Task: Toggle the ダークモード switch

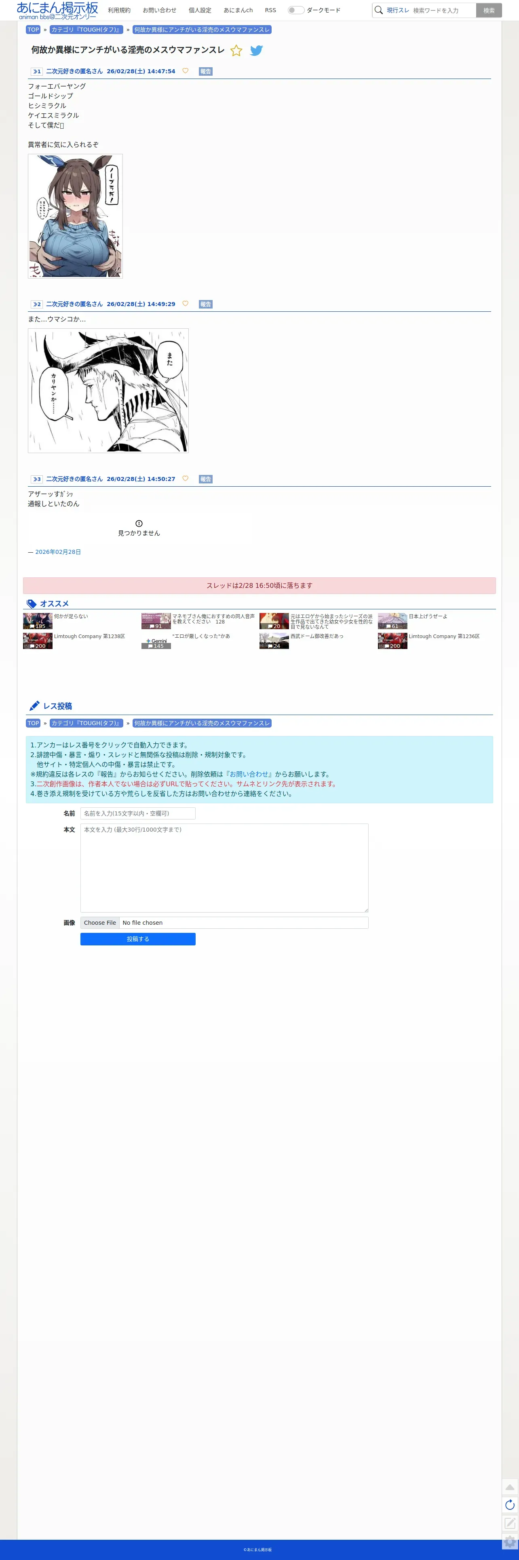Action: coord(296,10)
